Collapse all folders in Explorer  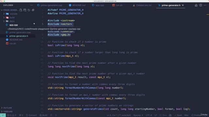(x=33, y=10)
